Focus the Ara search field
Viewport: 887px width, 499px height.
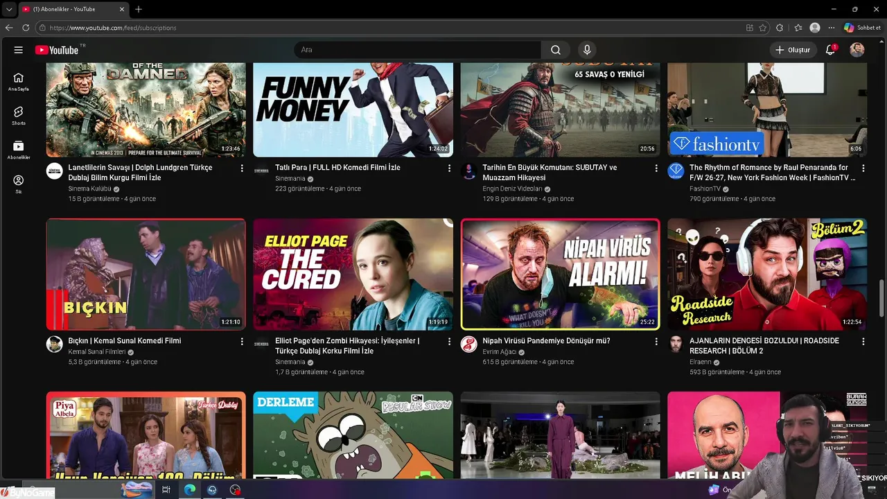pos(417,50)
